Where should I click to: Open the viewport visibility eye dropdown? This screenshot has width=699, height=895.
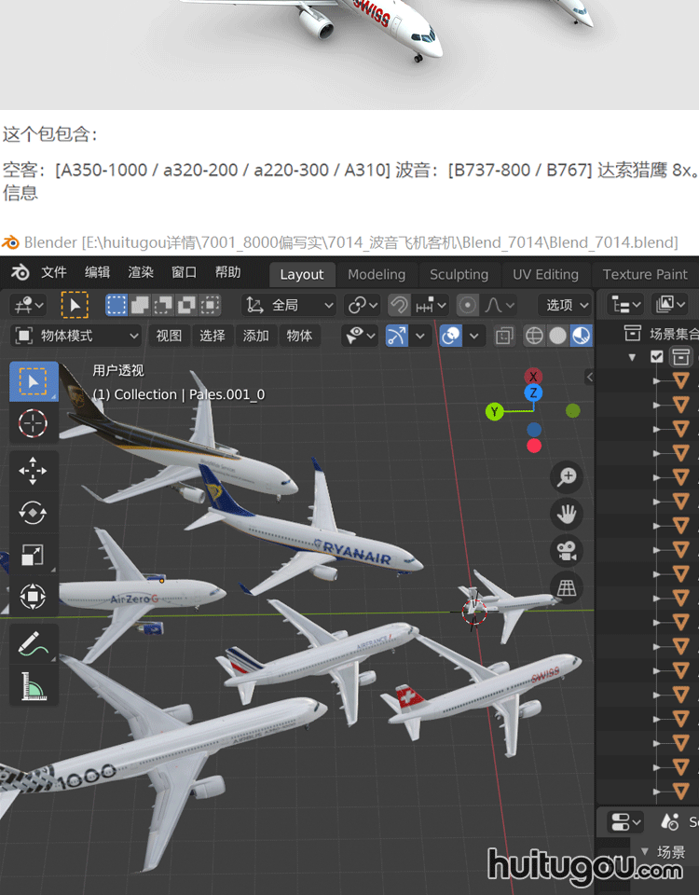pyautogui.click(x=360, y=336)
